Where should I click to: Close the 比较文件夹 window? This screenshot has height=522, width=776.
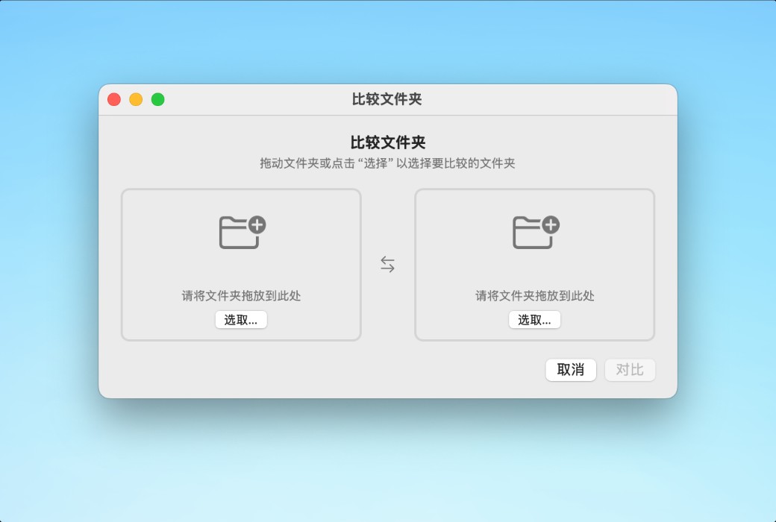[114, 99]
